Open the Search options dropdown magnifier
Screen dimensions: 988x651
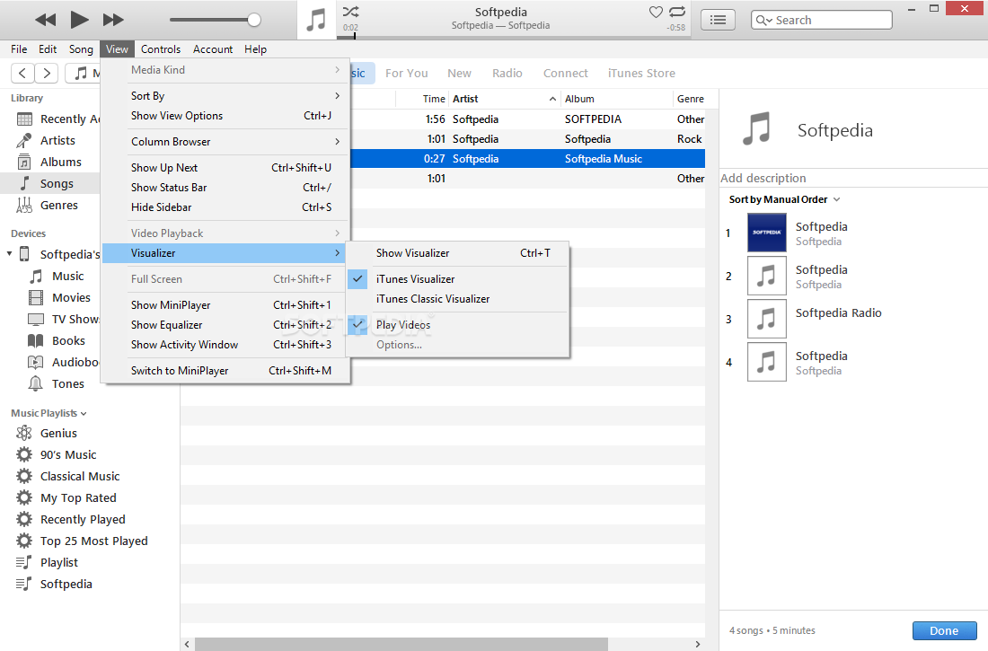763,20
